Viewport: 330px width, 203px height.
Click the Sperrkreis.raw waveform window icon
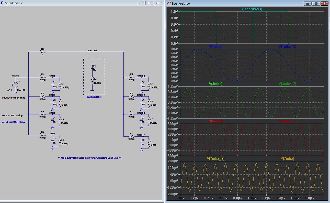click(x=169, y=3)
